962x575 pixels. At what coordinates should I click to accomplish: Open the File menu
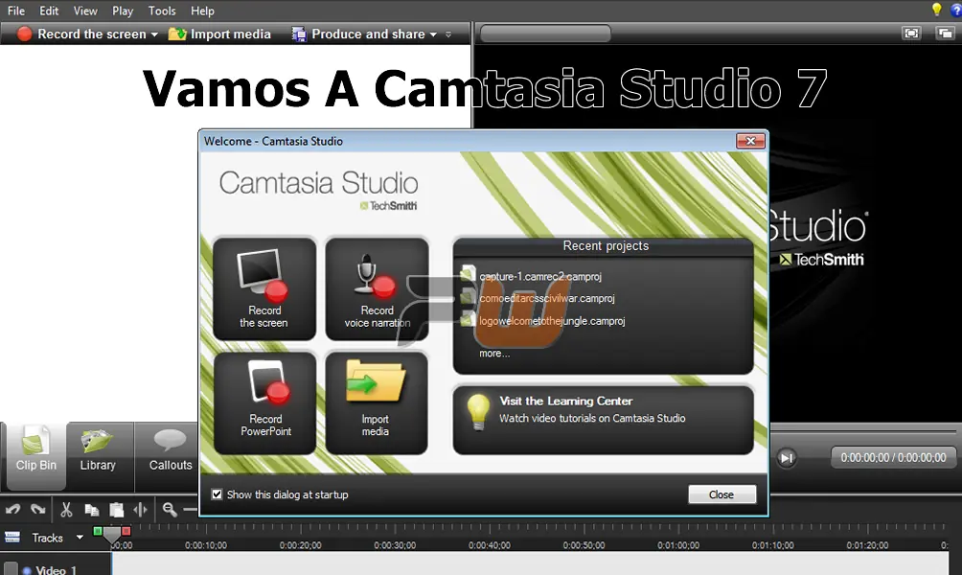click(16, 11)
